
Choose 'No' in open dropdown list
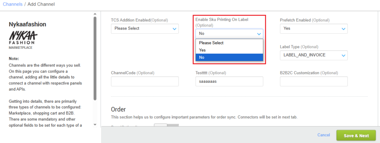[x=229, y=57]
